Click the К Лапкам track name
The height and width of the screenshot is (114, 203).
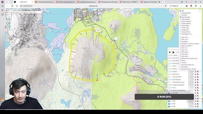(175, 55)
